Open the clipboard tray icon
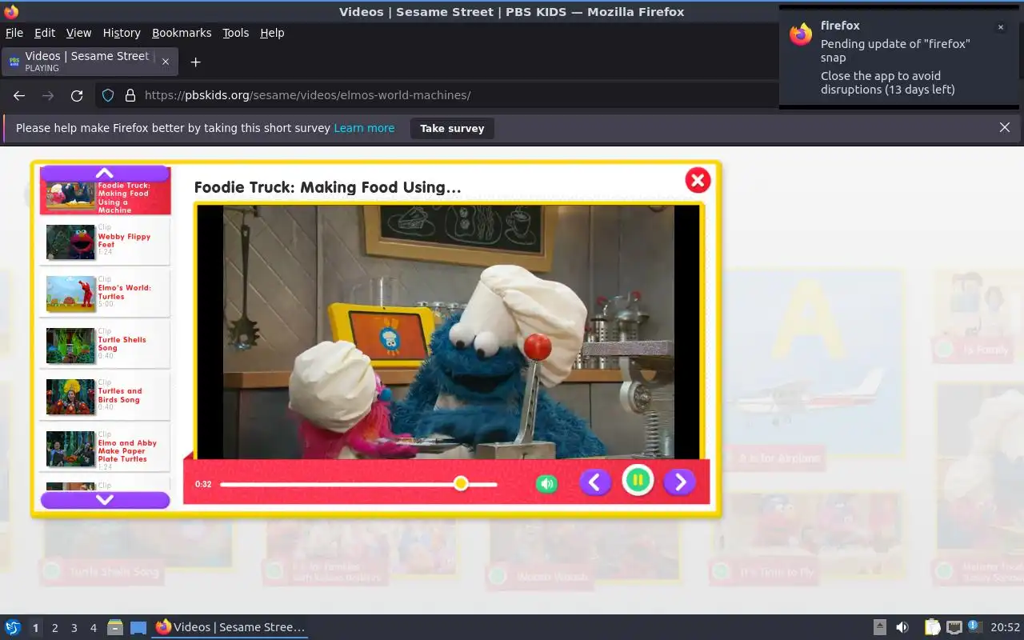This screenshot has width=1024, height=640. pos(933,627)
